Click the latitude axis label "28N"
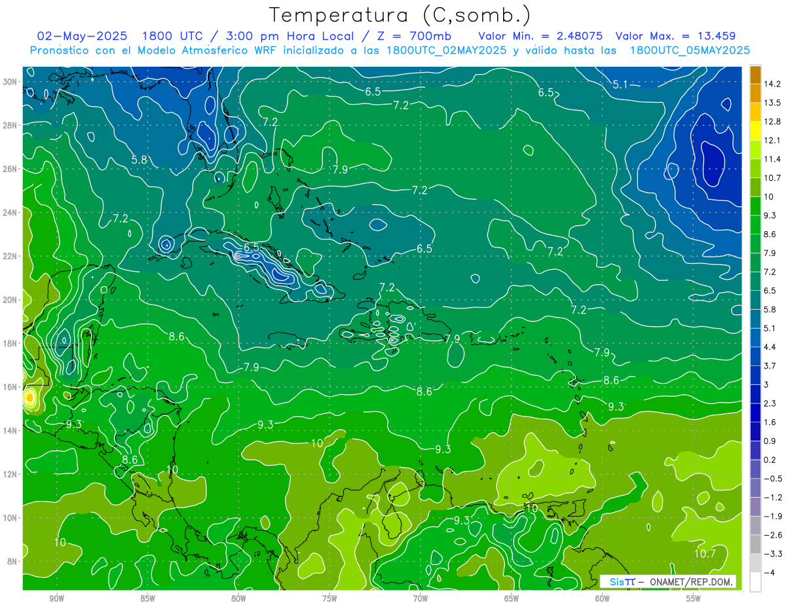This screenshot has height=607, width=786. click(x=10, y=125)
